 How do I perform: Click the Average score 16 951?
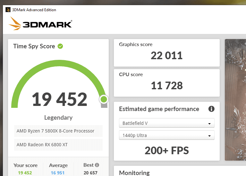point(58,173)
